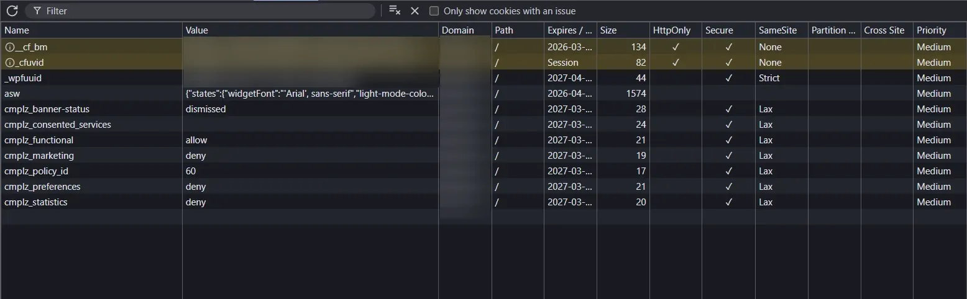Click the filter funnel icon
The height and width of the screenshot is (299, 967).
point(37,11)
